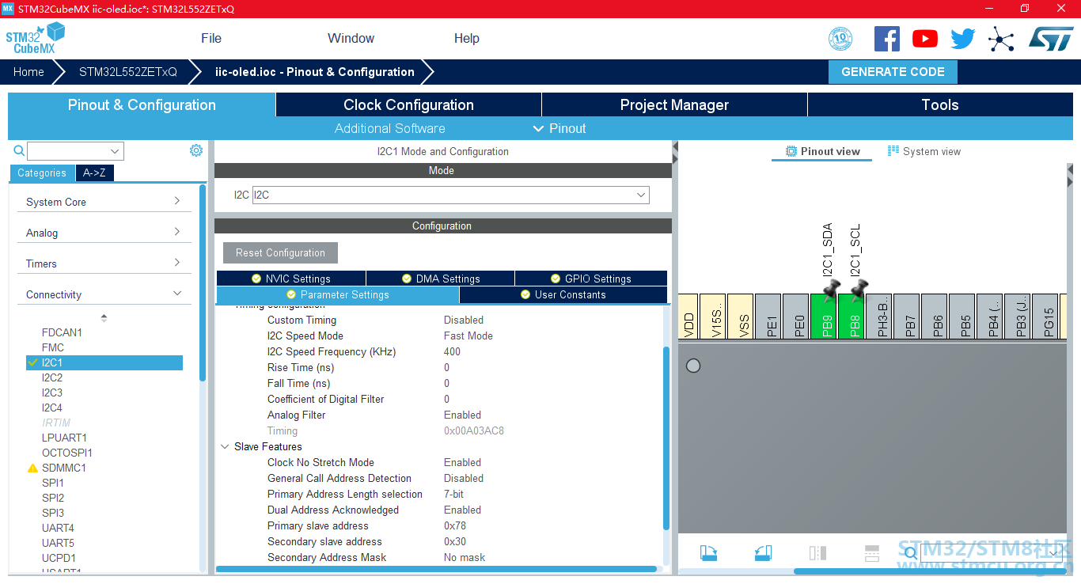
Task: Switch to the A->Z list tab
Action: click(x=94, y=173)
